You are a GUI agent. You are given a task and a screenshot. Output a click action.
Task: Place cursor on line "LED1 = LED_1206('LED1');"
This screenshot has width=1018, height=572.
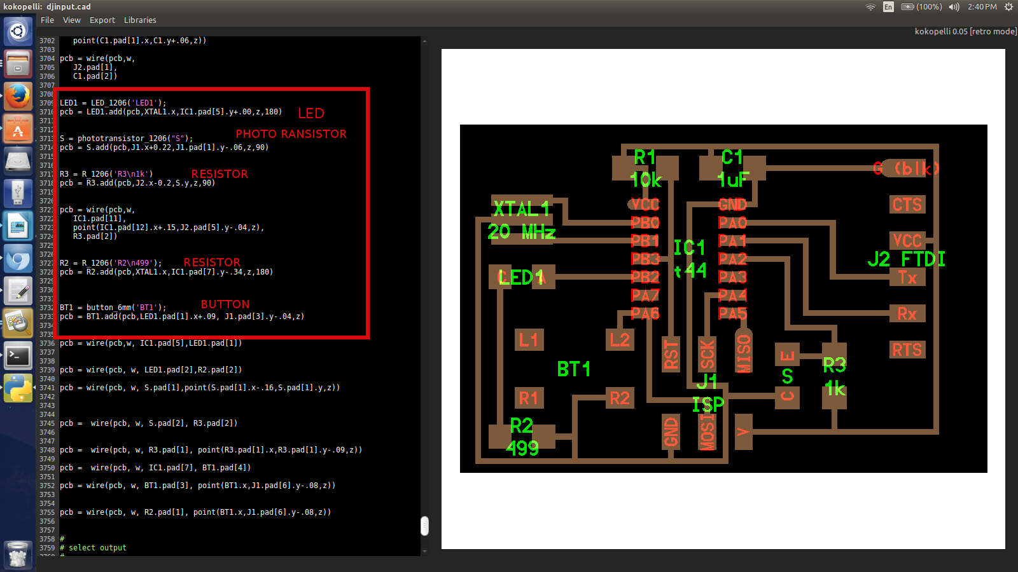click(113, 103)
